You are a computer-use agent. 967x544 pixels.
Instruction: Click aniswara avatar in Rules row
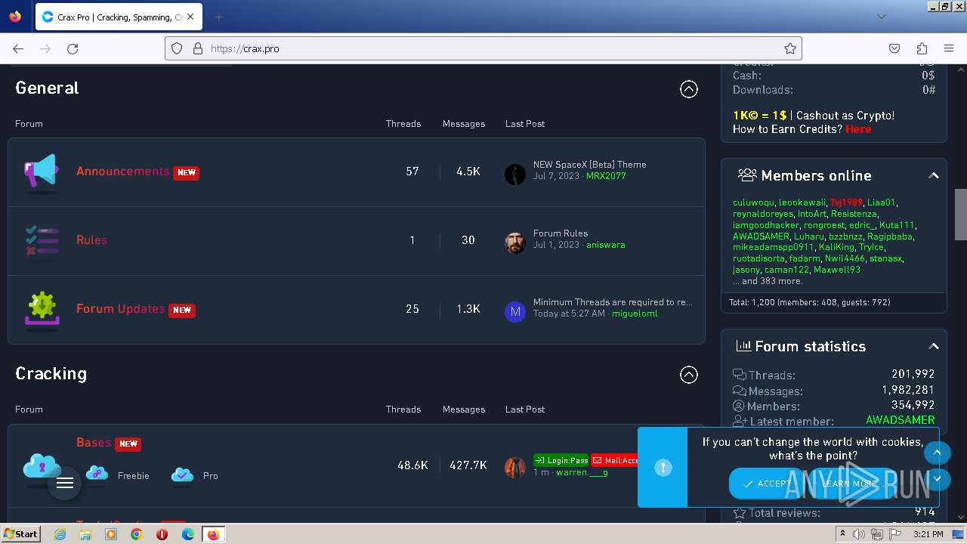515,243
